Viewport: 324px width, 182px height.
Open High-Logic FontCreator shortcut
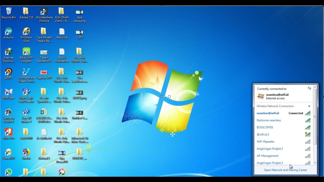(x=26, y=96)
